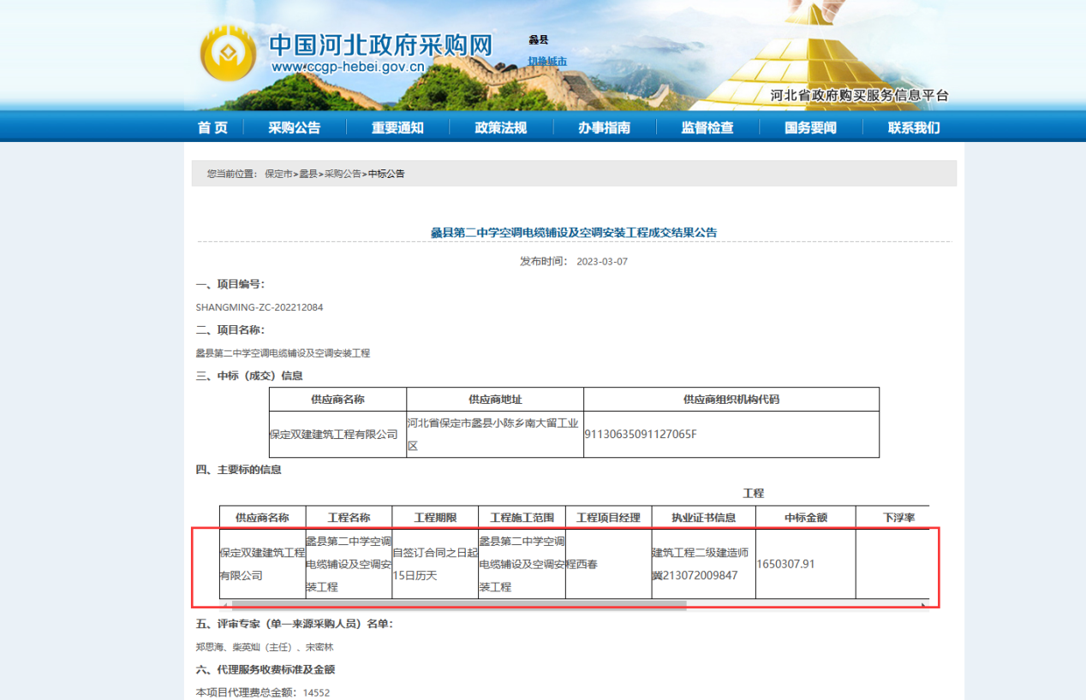
Task: Click the 六、代理服务收费标准及金额 heading
Action: (266, 669)
